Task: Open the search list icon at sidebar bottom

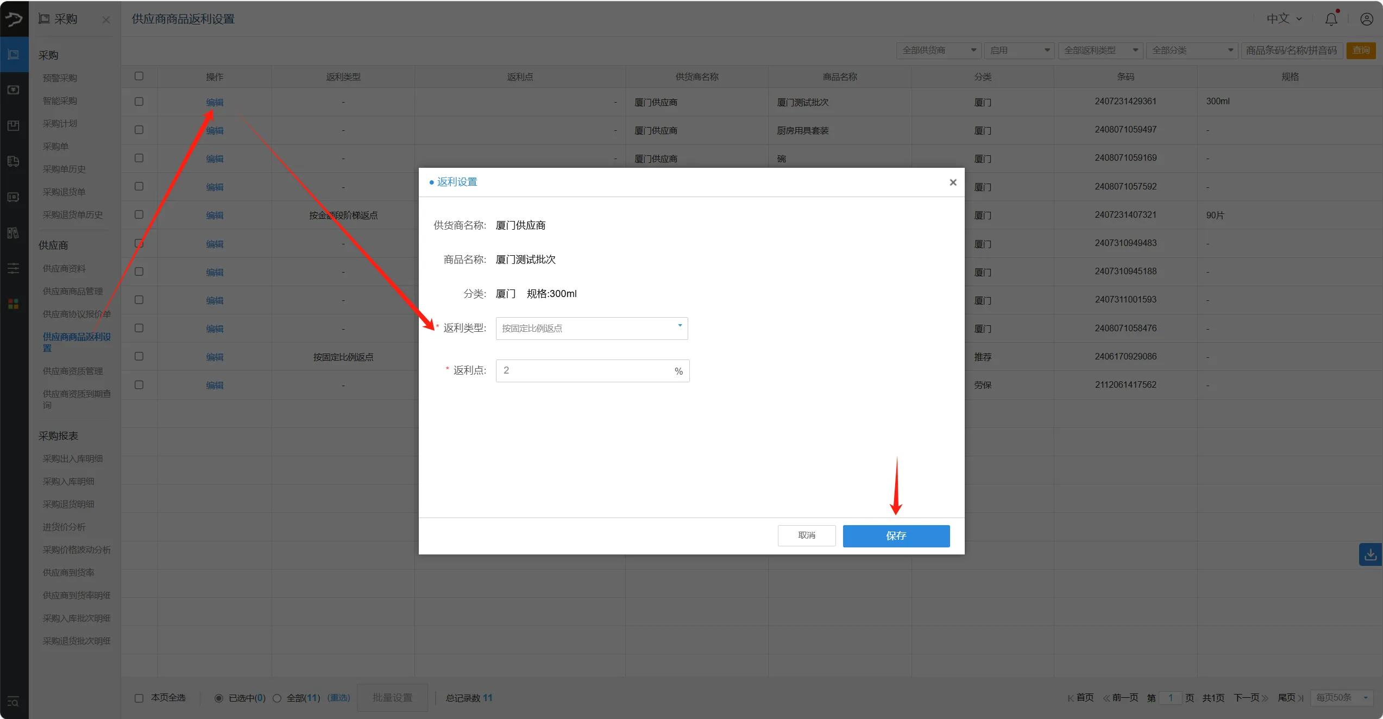Action: click(14, 702)
